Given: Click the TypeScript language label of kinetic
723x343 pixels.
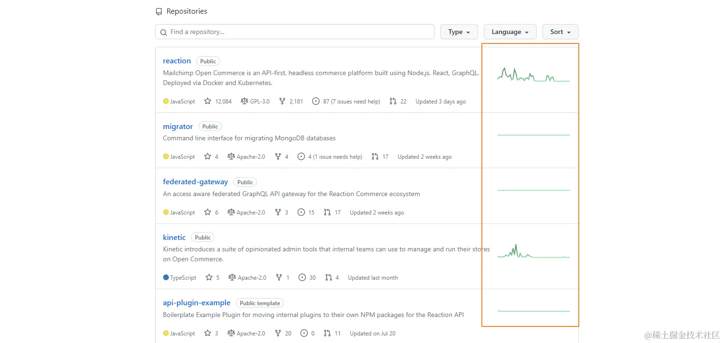Looking at the screenshot, I should (180, 277).
